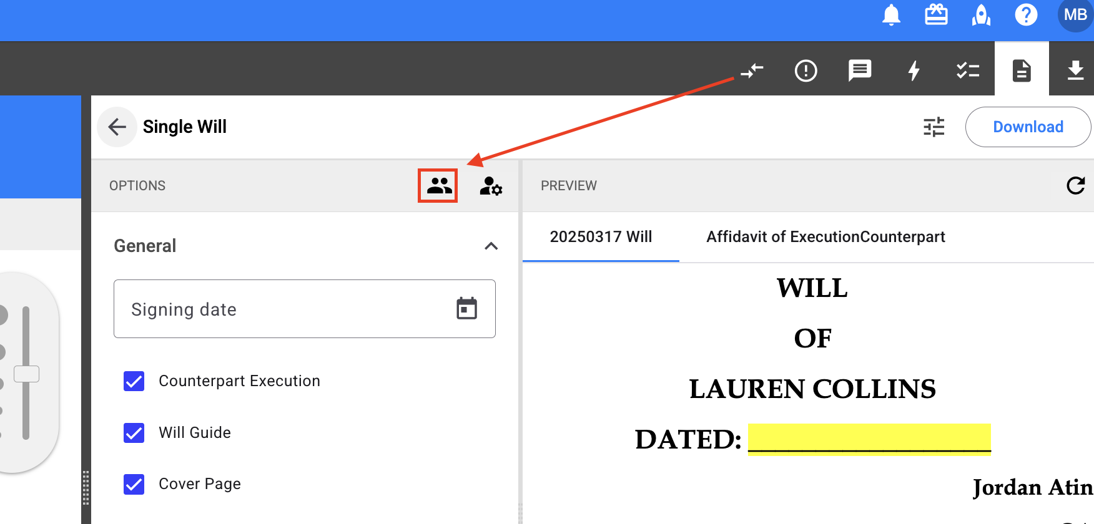
Task: Click the Signing date field
Action: pyautogui.click(x=305, y=309)
